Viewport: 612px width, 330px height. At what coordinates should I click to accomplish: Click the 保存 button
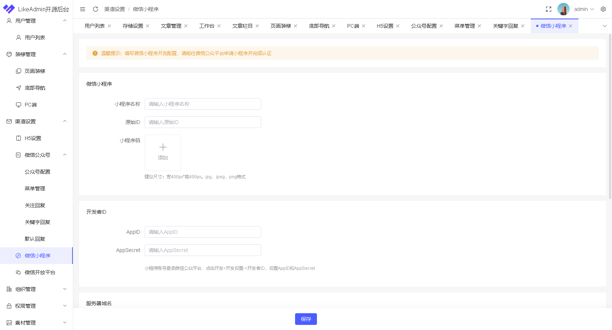tap(306, 319)
